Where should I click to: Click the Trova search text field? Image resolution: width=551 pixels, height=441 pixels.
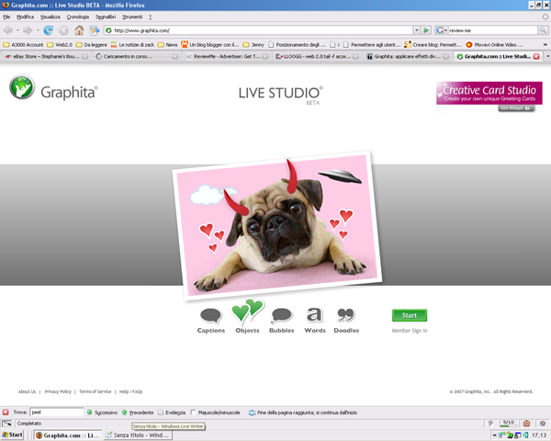click(x=57, y=413)
